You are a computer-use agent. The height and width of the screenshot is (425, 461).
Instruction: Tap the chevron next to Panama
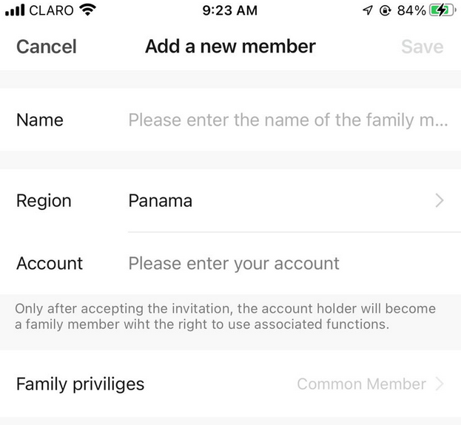point(440,201)
